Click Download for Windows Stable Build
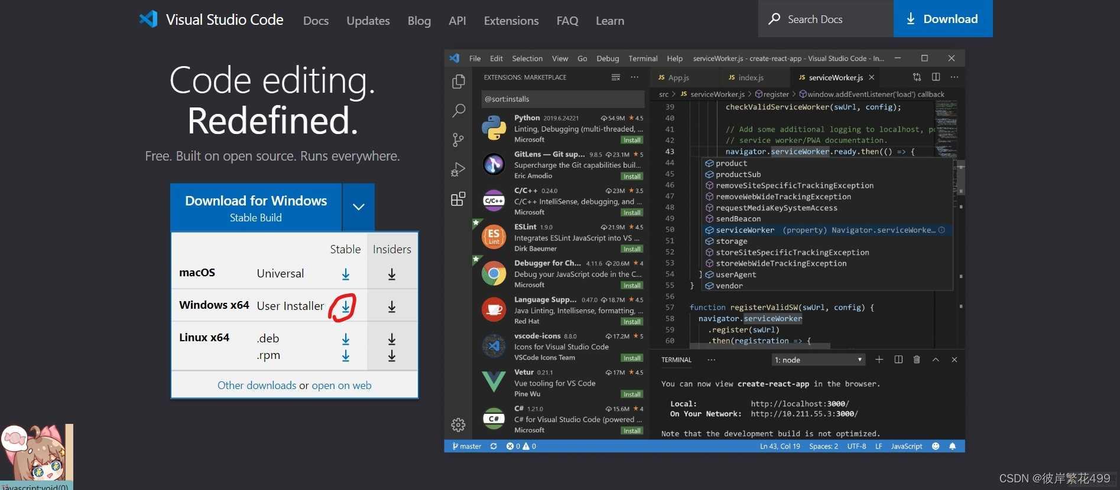This screenshot has width=1120, height=490. coord(256,207)
